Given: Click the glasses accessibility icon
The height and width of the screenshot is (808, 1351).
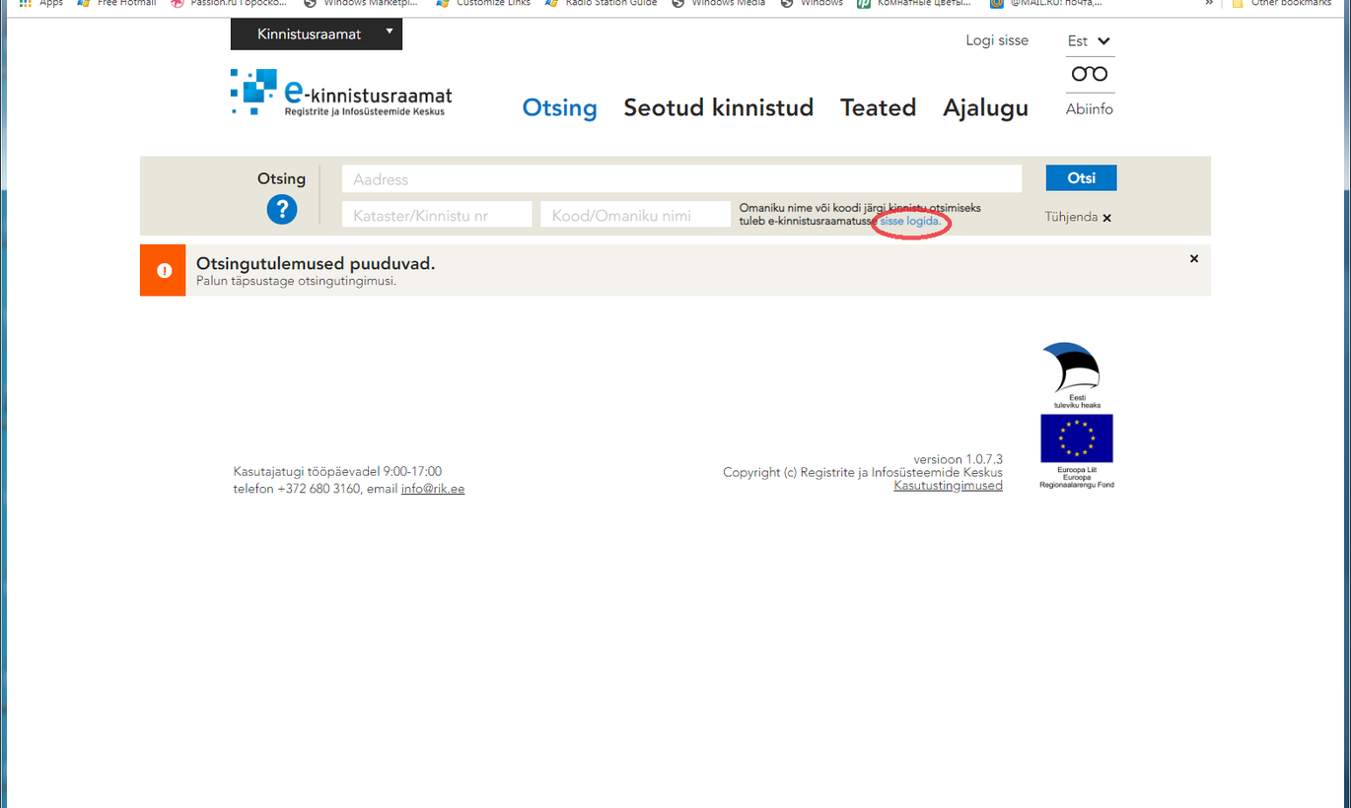Looking at the screenshot, I should coord(1090,74).
